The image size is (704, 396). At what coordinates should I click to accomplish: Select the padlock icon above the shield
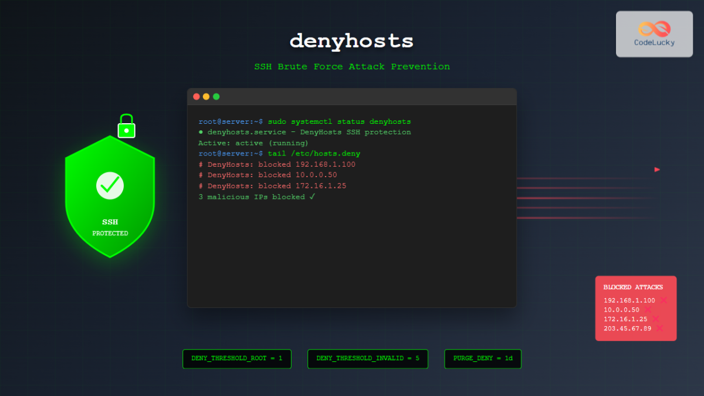click(126, 125)
